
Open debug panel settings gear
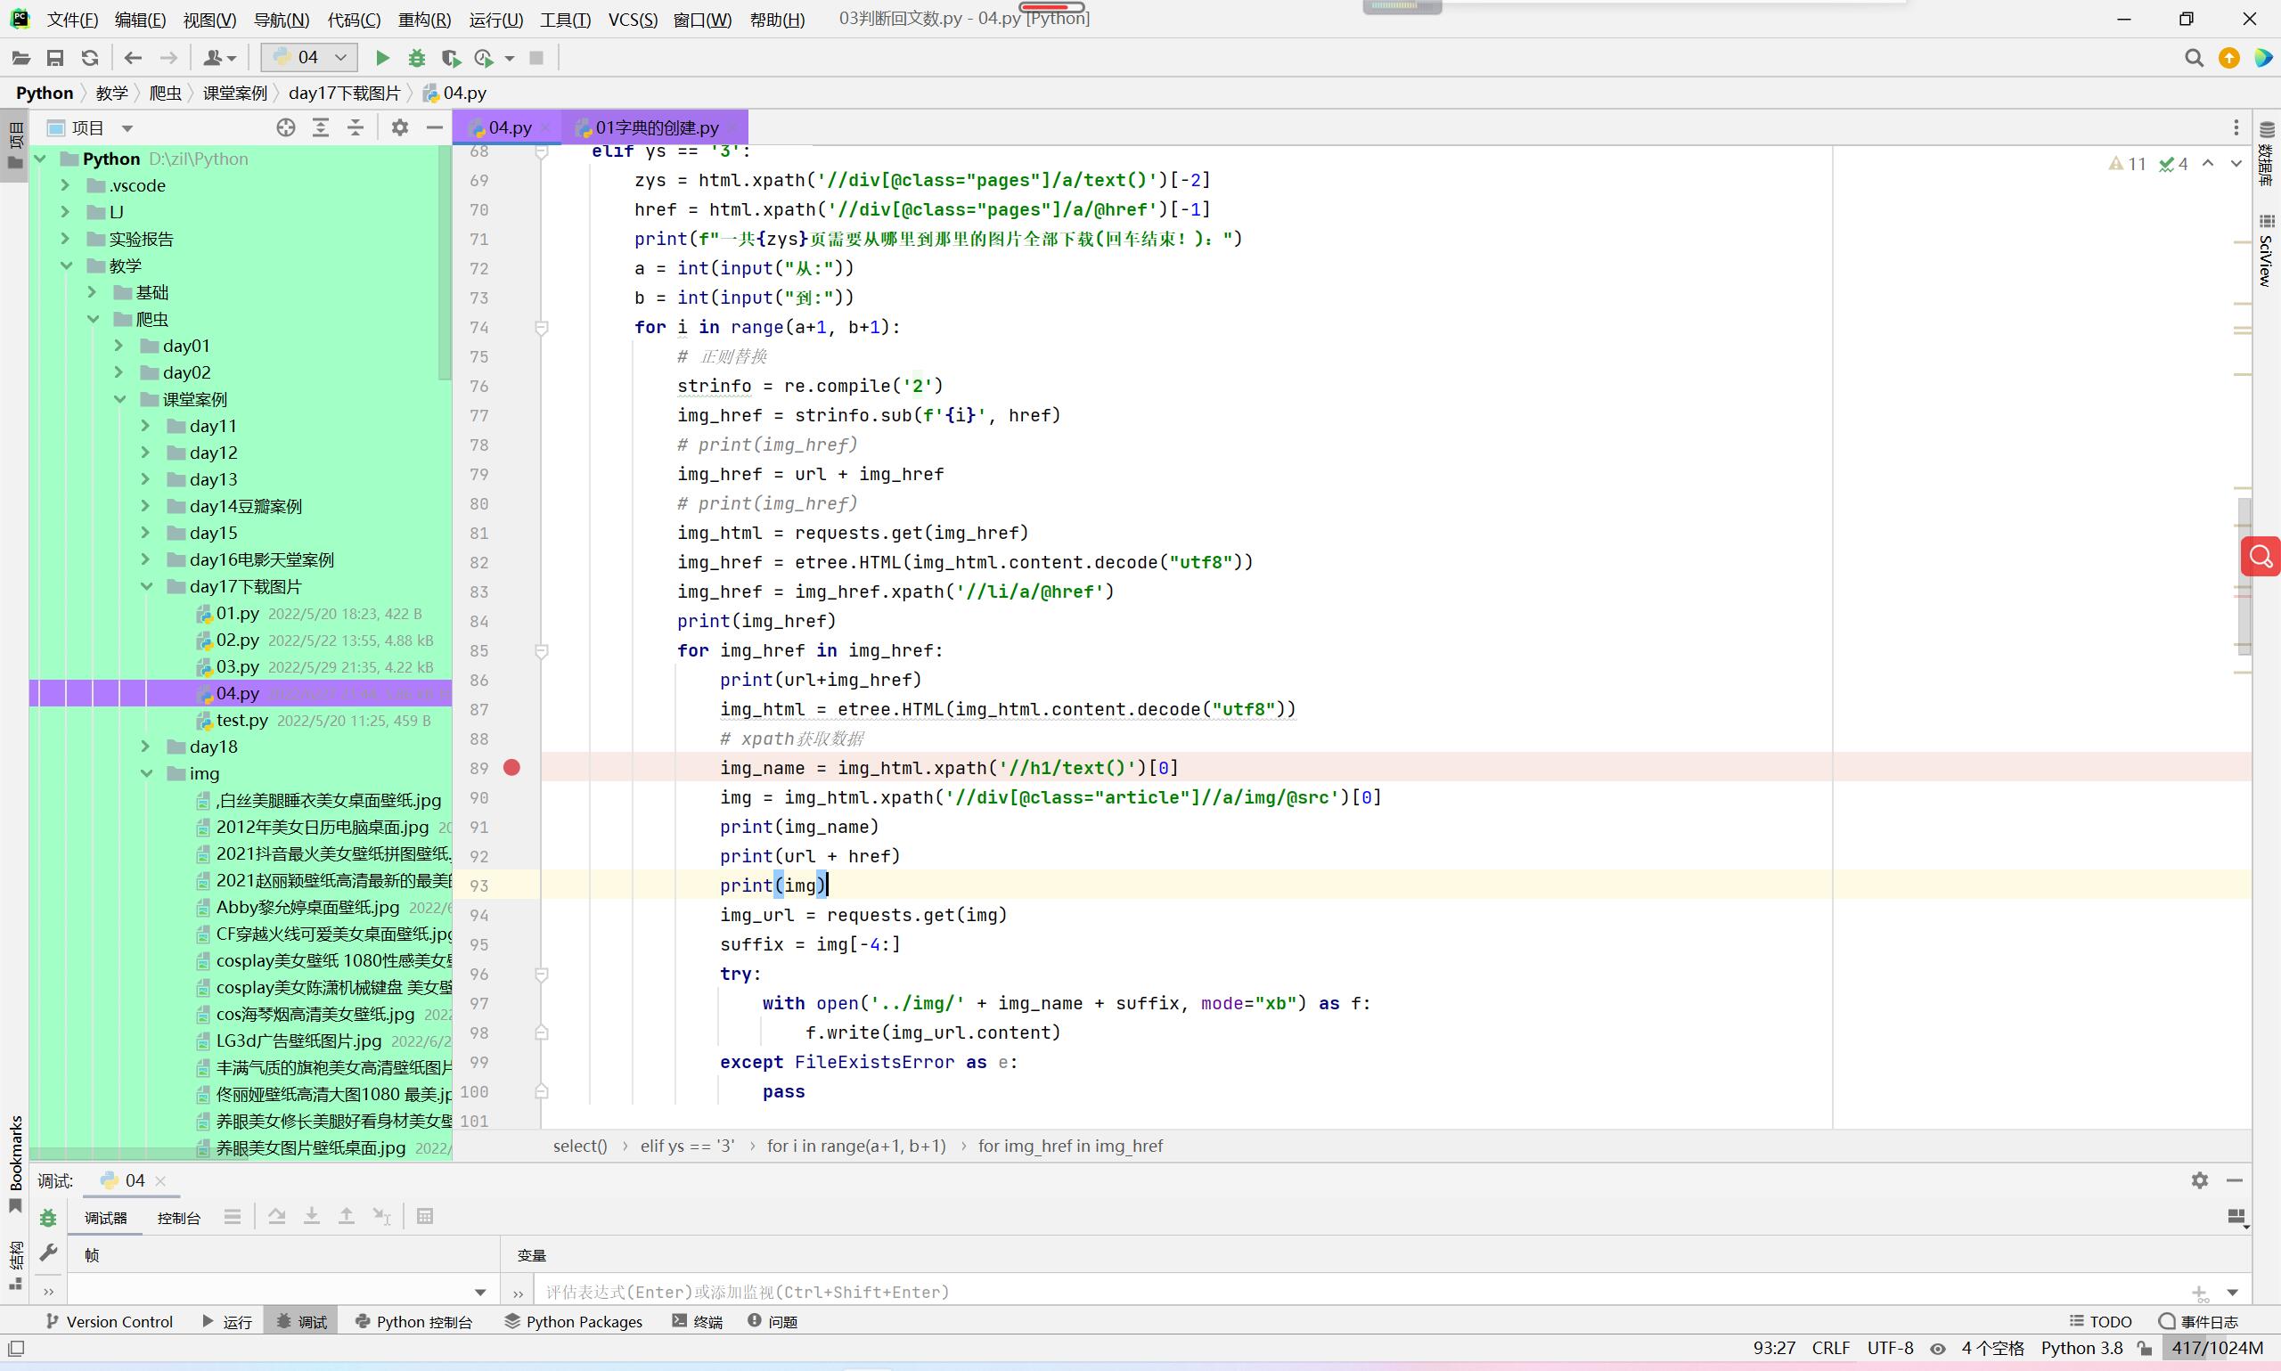(x=2199, y=1179)
